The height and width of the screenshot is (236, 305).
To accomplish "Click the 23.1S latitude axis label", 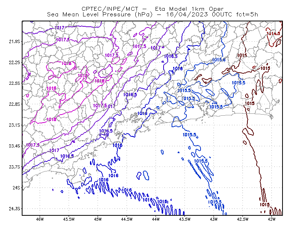I will (x=14, y=125).
